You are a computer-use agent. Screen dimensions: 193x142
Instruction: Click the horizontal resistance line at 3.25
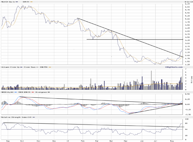134,39
